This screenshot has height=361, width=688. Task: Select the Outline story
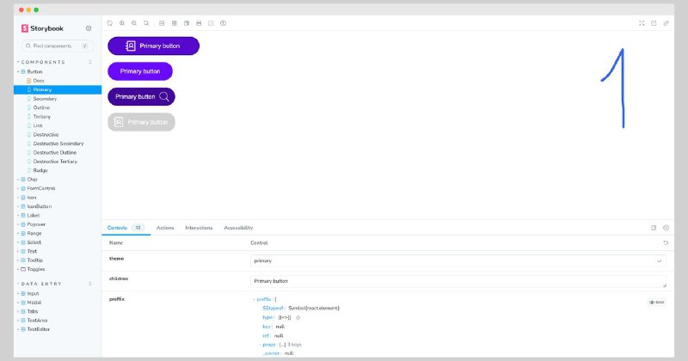(x=41, y=107)
